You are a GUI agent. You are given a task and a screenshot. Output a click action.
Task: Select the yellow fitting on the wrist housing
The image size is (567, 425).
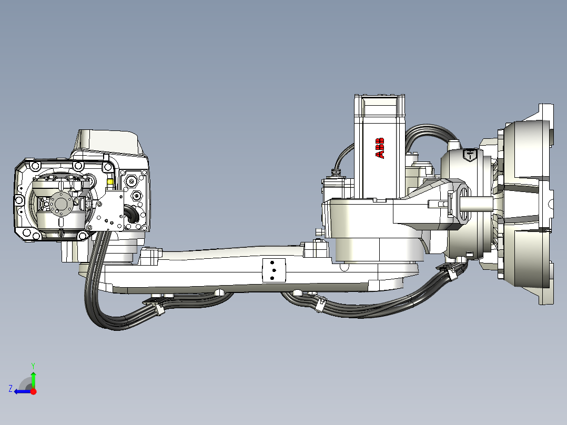click(x=110, y=181)
